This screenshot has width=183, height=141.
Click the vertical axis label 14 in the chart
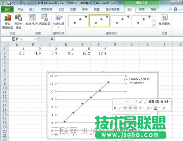(x=51, y=76)
